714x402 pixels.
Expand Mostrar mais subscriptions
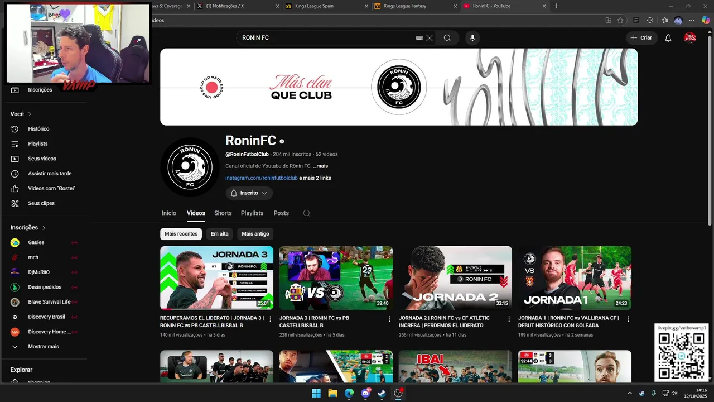(44, 347)
